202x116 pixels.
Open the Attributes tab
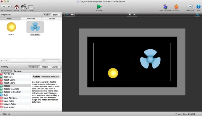click(31, 19)
